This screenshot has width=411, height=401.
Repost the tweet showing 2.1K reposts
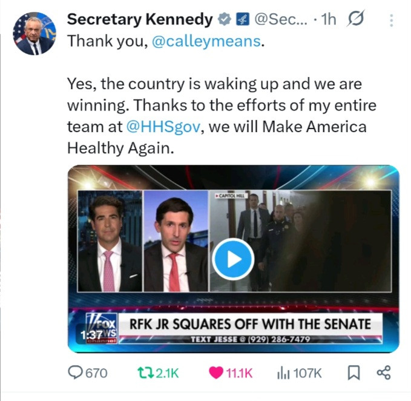[159, 373]
